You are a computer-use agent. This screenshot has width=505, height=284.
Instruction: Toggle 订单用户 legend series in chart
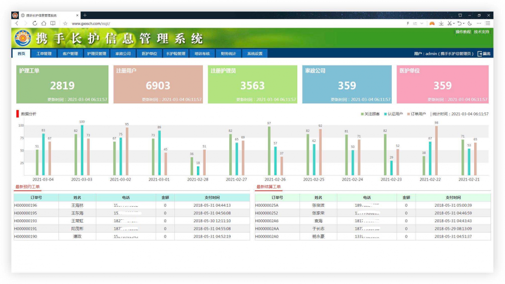pyautogui.click(x=416, y=114)
